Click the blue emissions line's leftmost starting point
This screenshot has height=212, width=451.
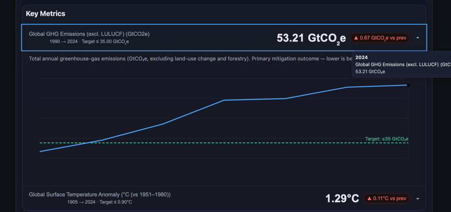pyautogui.click(x=41, y=151)
